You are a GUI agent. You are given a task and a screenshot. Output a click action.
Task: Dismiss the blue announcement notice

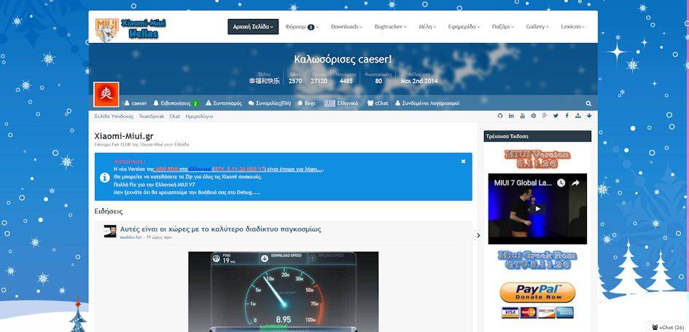[x=463, y=161]
